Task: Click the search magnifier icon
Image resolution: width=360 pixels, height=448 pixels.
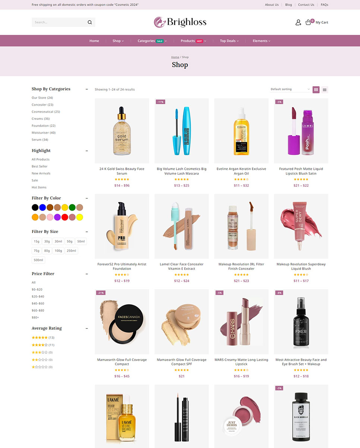Action: [90, 22]
